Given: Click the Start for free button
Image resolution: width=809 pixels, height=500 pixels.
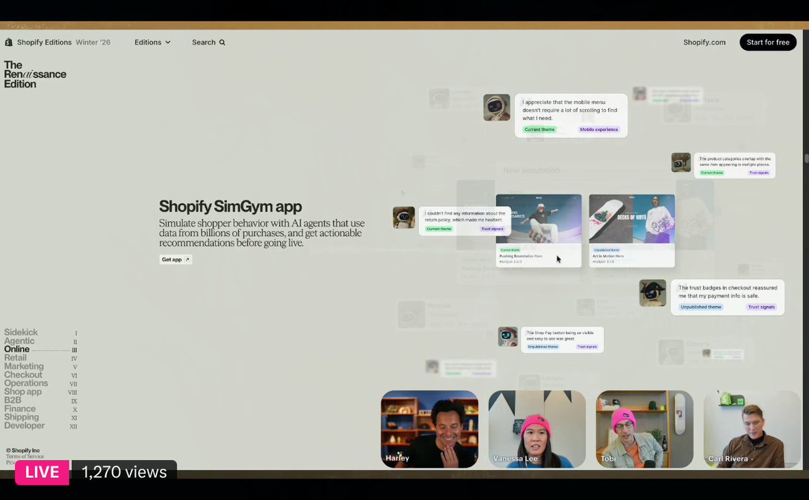Looking at the screenshot, I should pyautogui.click(x=768, y=43).
